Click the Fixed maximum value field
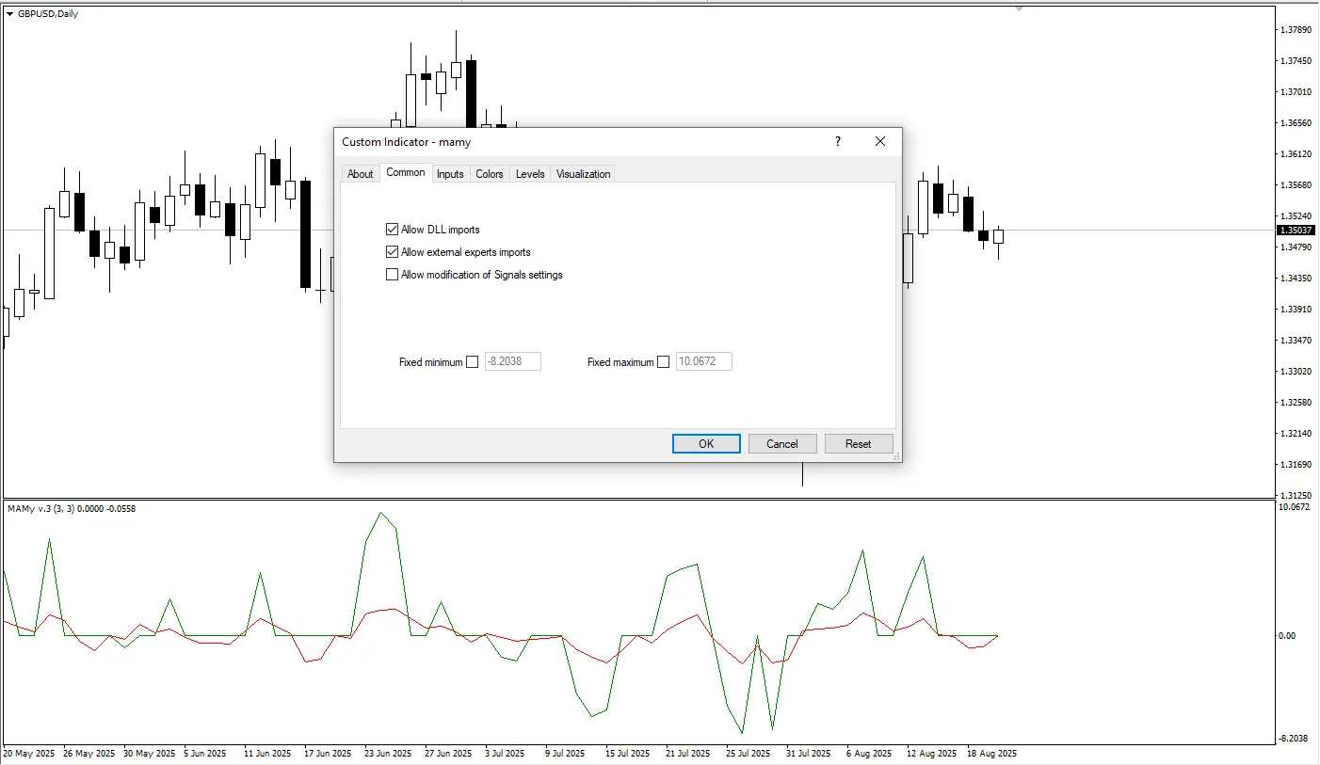 703,362
